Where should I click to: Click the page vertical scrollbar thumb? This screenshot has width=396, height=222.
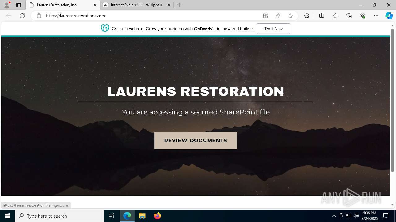392,100
